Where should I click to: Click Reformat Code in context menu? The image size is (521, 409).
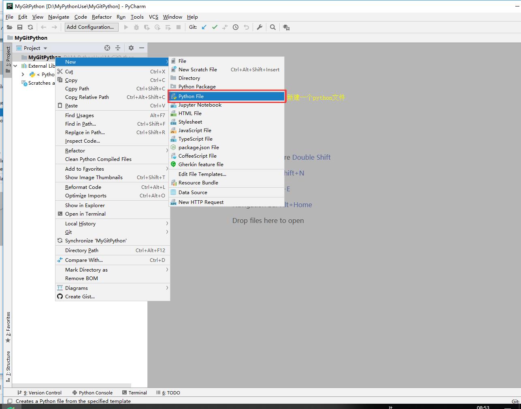[113, 187]
